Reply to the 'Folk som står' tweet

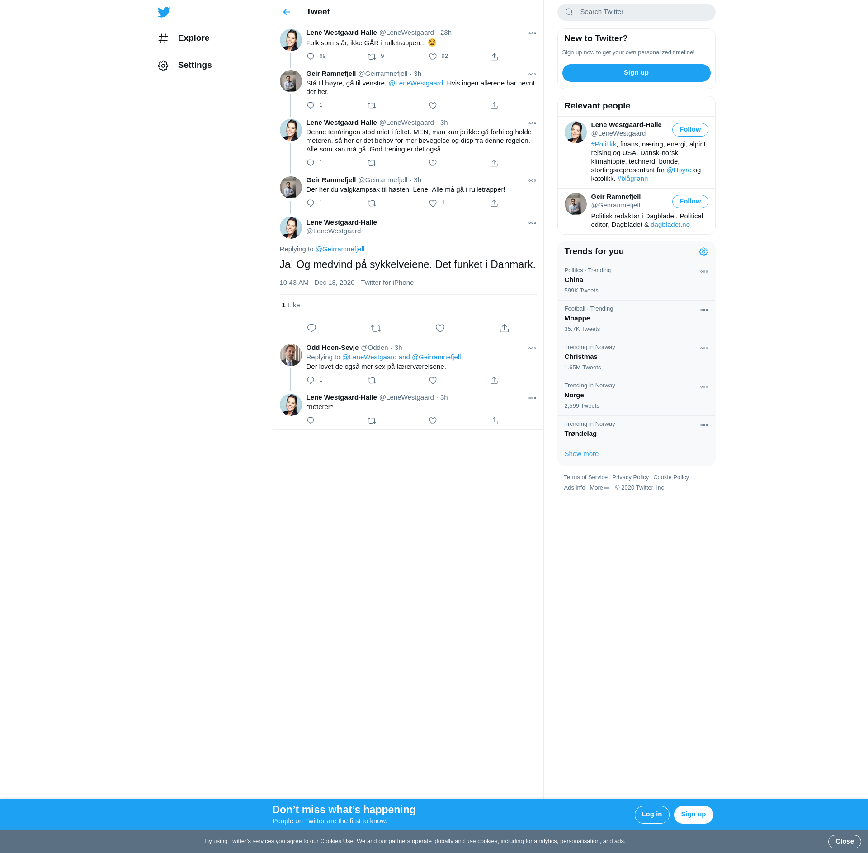click(311, 57)
